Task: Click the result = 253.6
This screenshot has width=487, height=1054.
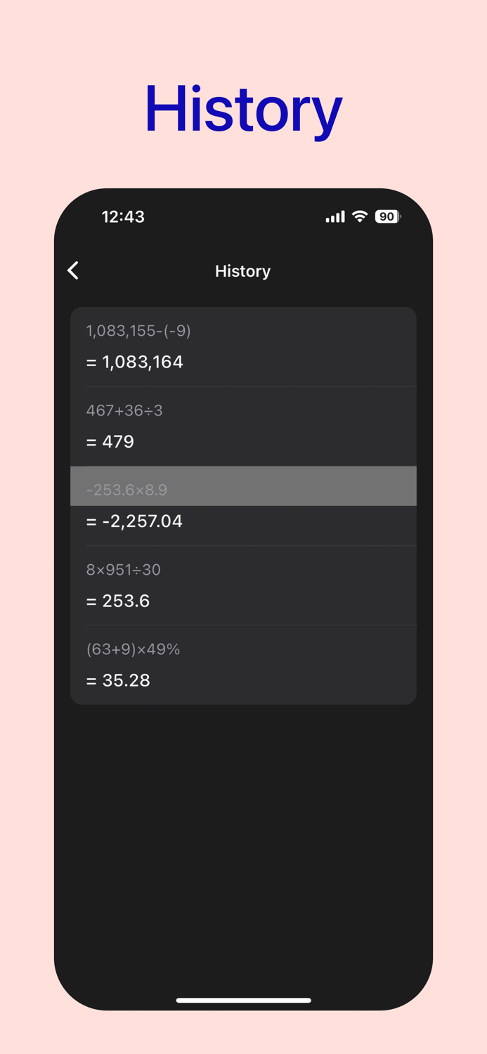Action: pos(118,600)
